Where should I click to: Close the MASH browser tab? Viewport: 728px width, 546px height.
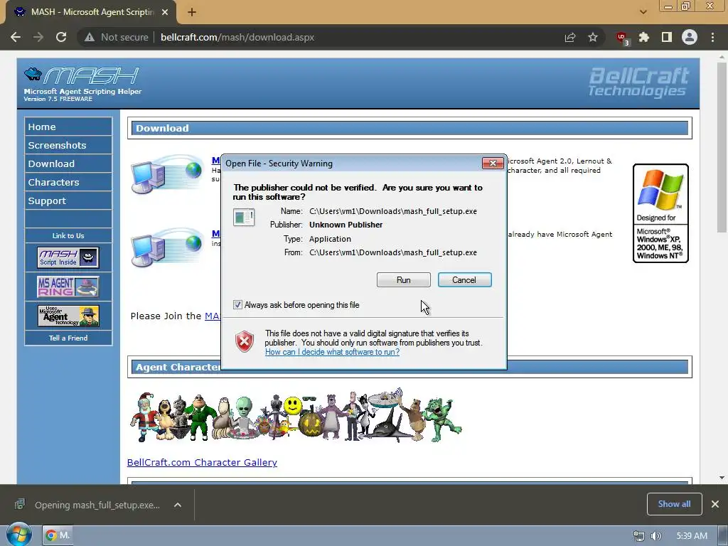point(165,12)
